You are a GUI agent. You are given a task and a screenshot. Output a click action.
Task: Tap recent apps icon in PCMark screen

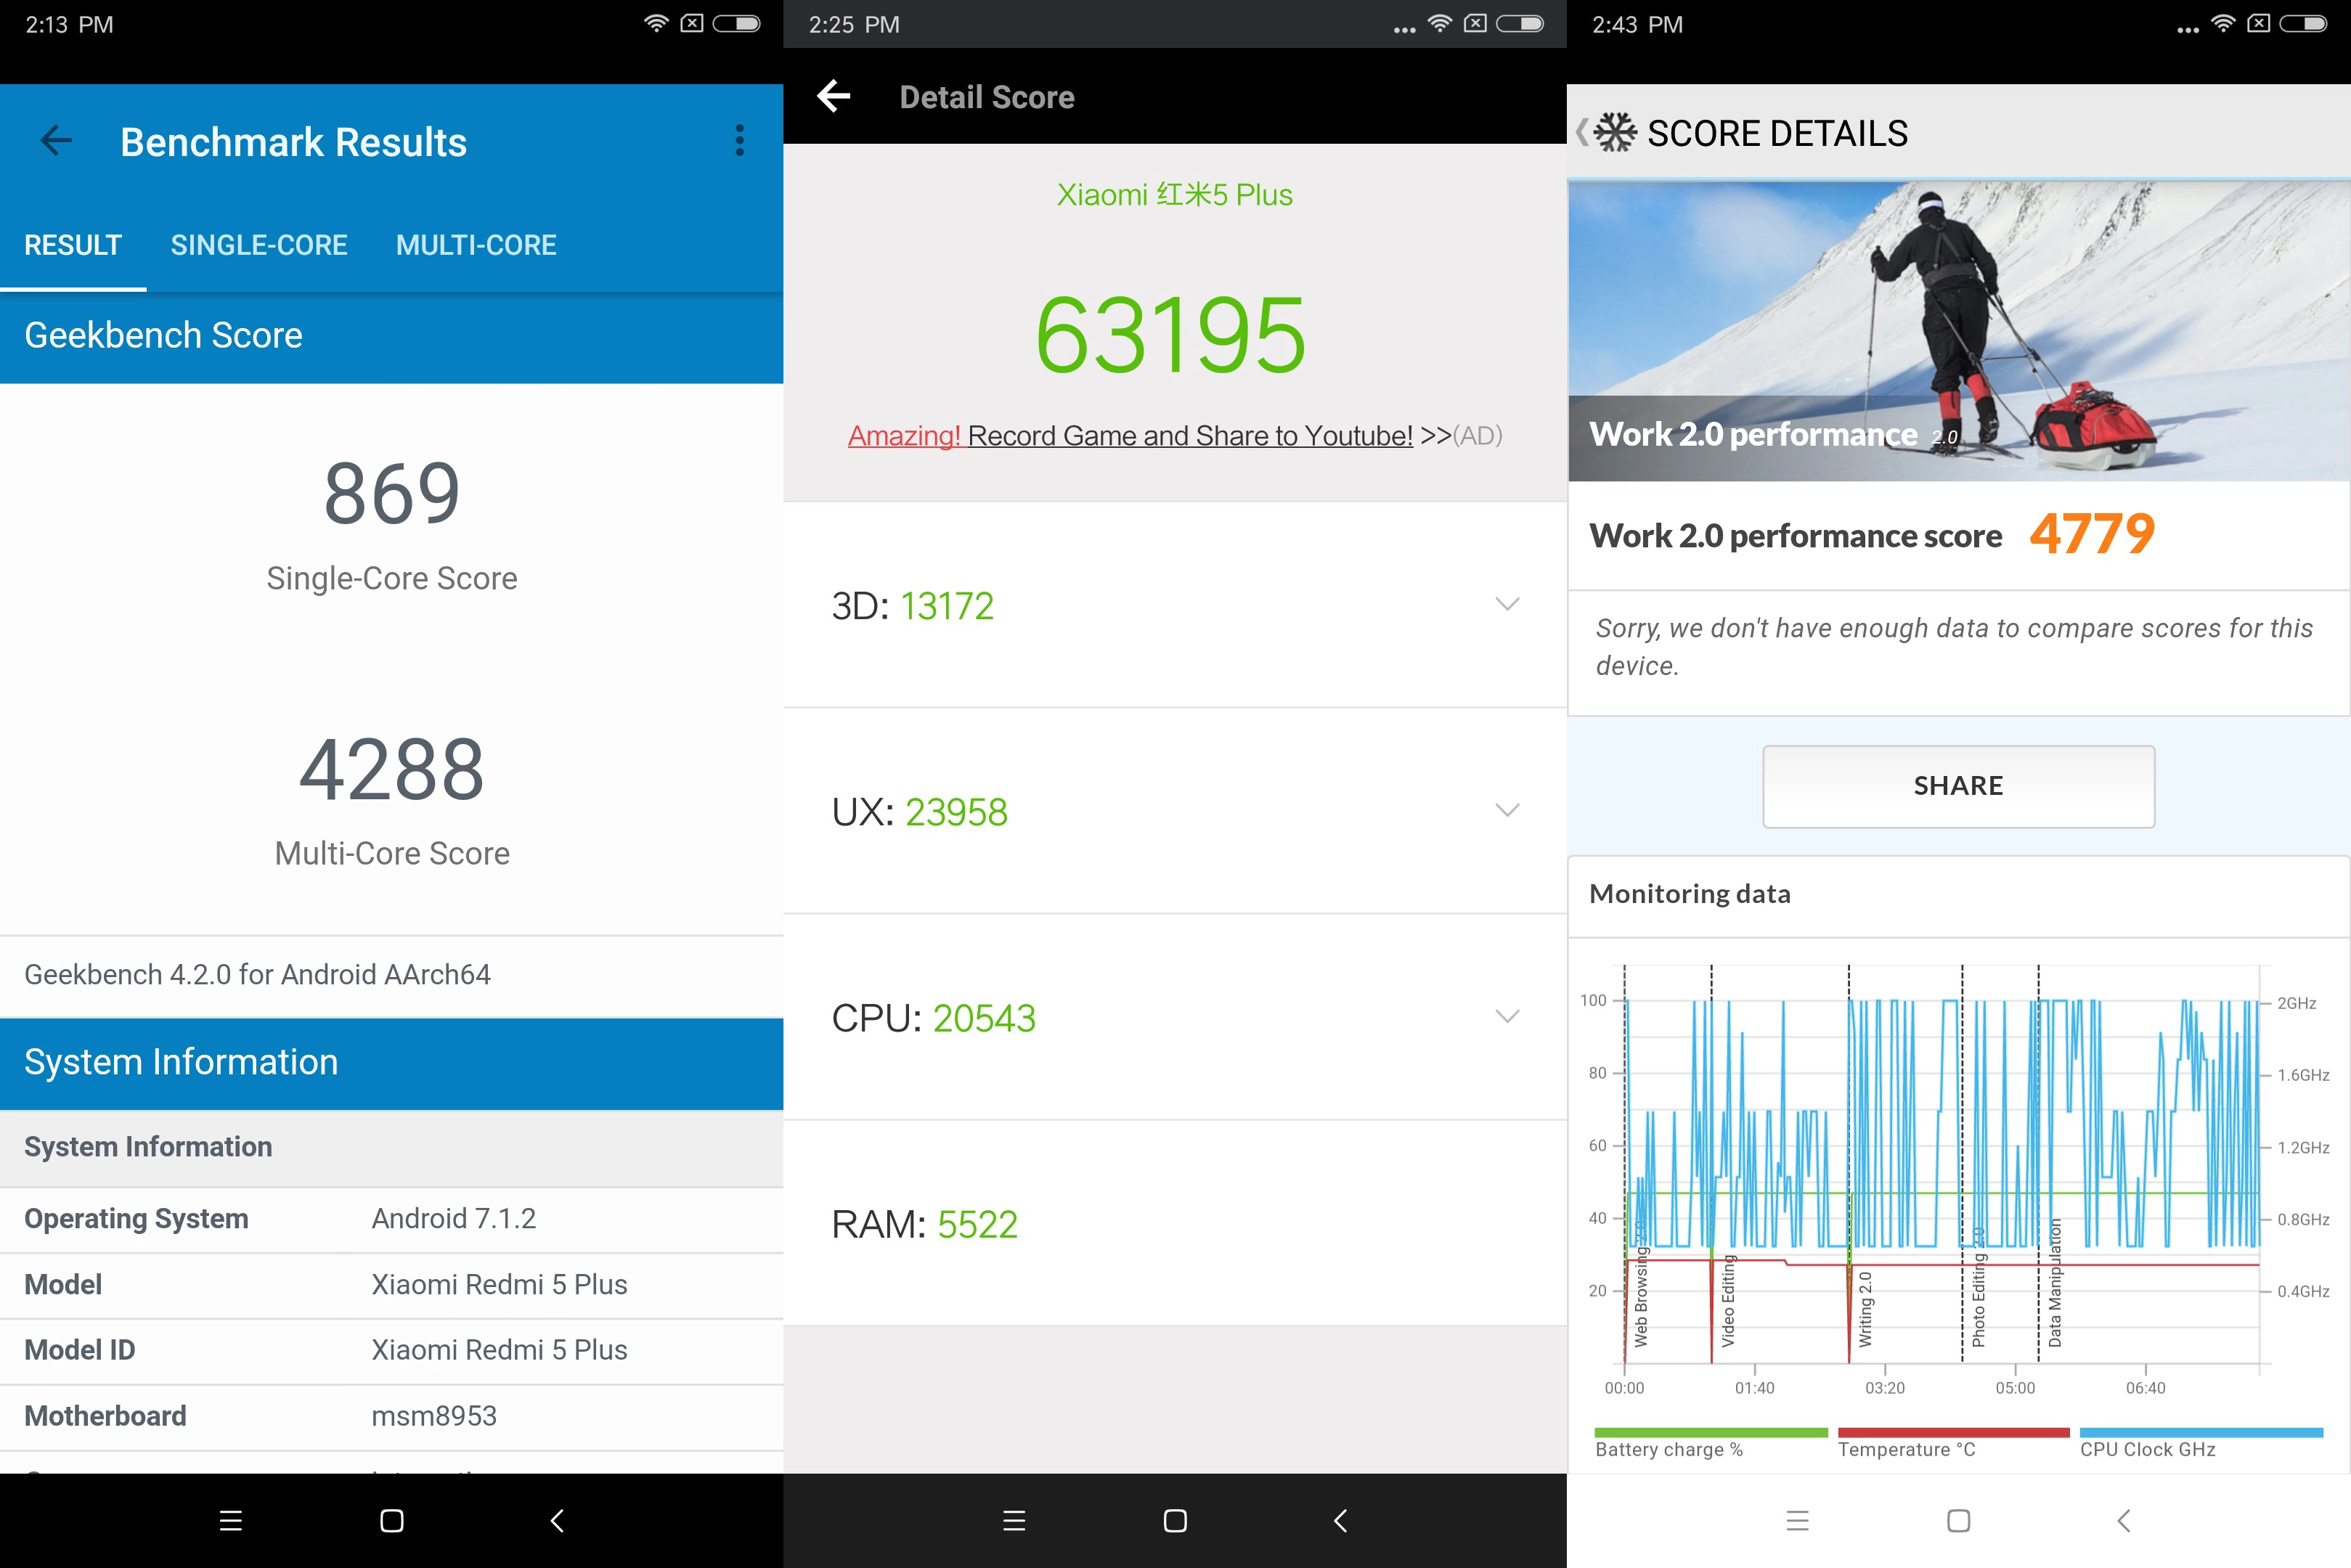1797,1521
